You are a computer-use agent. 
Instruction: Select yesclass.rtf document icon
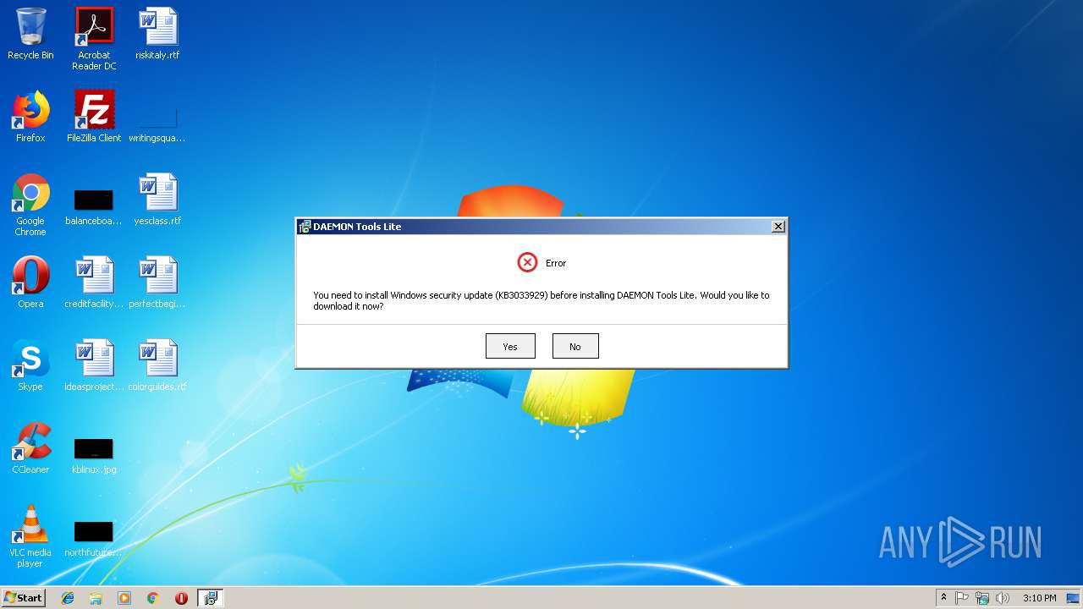pyautogui.click(x=157, y=200)
